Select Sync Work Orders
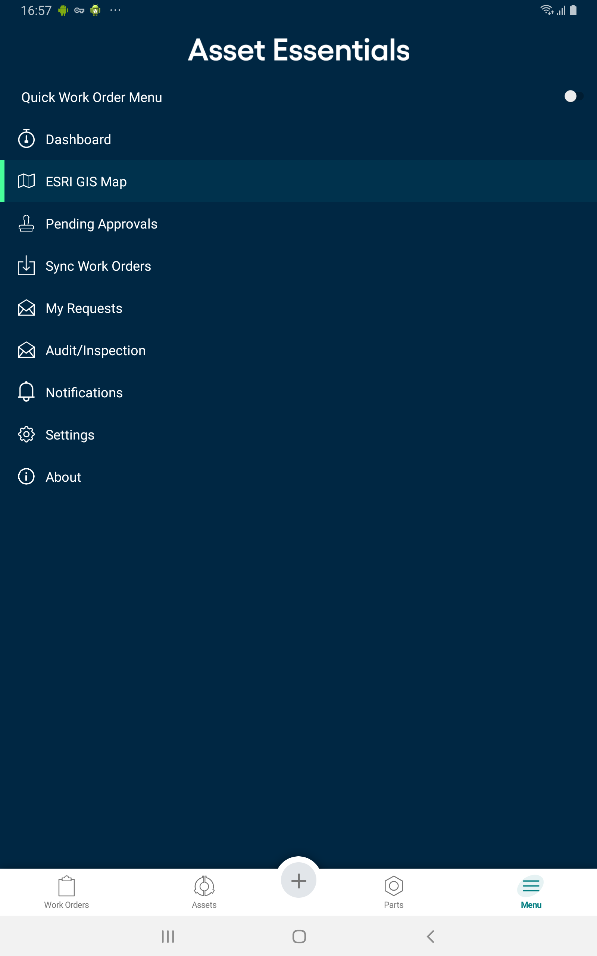This screenshot has width=597, height=956. click(x=298, y=266)
